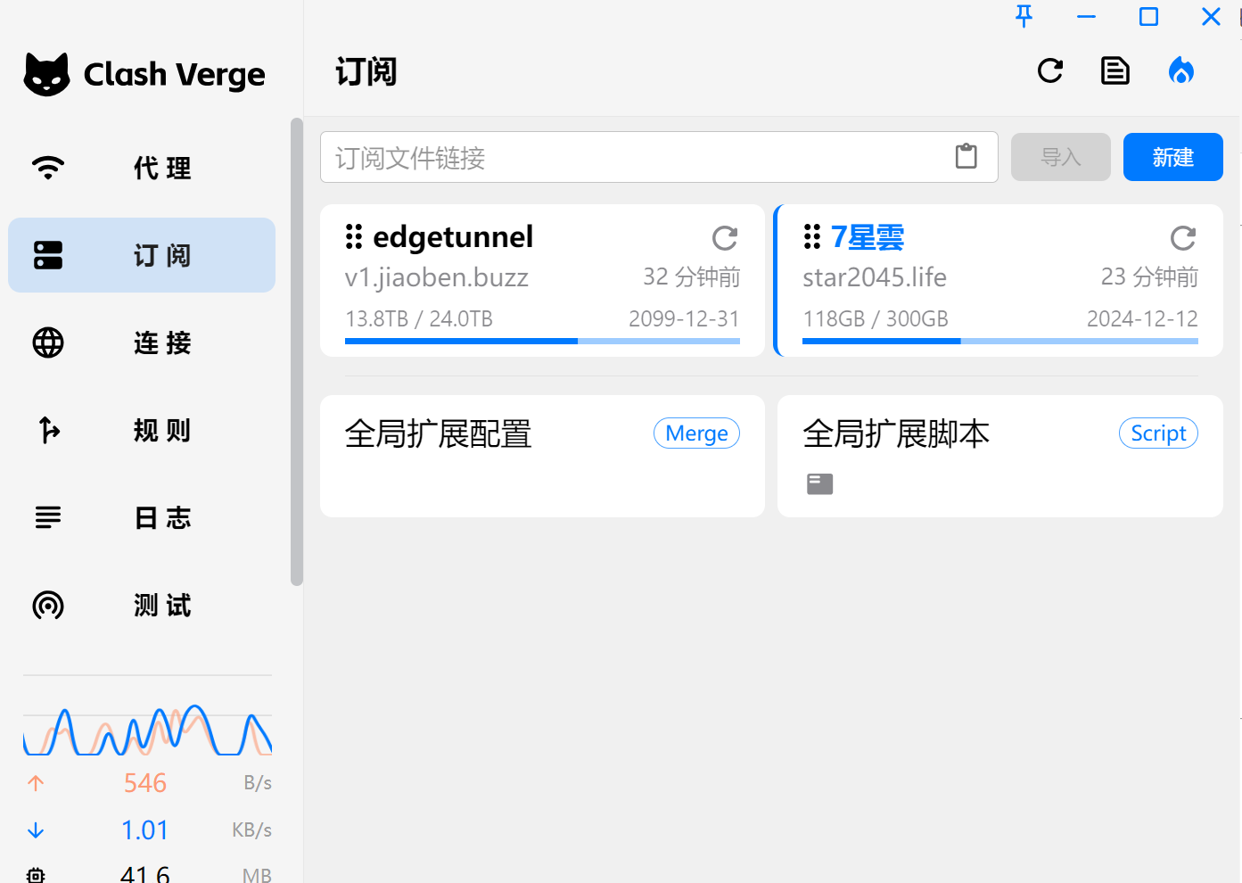This screenshot has height=883, width=1242.
Task: Click the radar icon beside 测试
Action: [48, 605]
